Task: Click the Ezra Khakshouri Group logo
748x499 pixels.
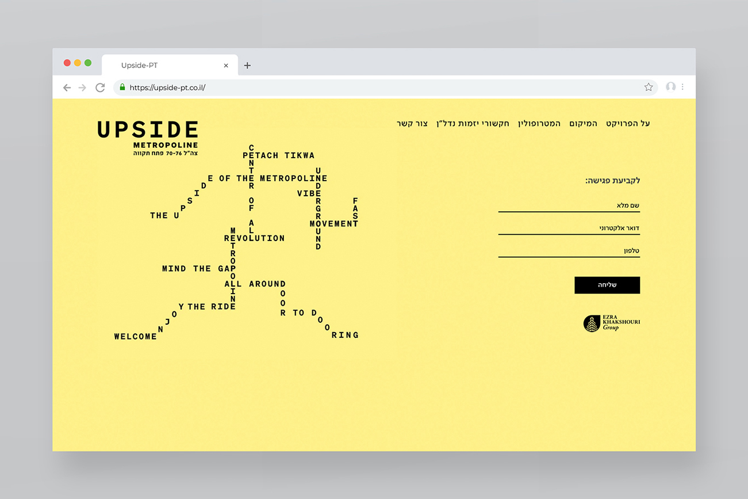Action: point(612,323)
